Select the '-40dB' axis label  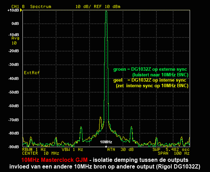point(14,78)
